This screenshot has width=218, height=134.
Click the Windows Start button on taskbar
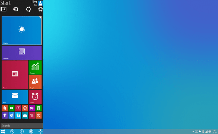(x=3, y=131)
